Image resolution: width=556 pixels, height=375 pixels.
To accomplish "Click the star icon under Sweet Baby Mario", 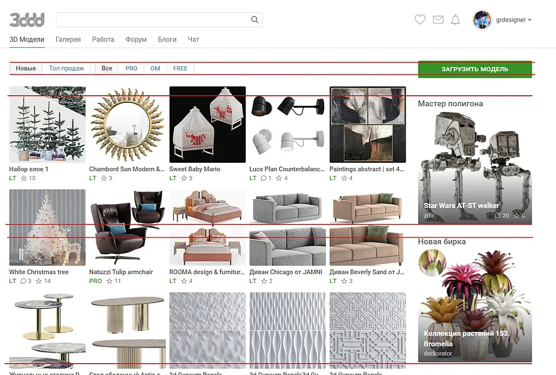I will (184, 178).
